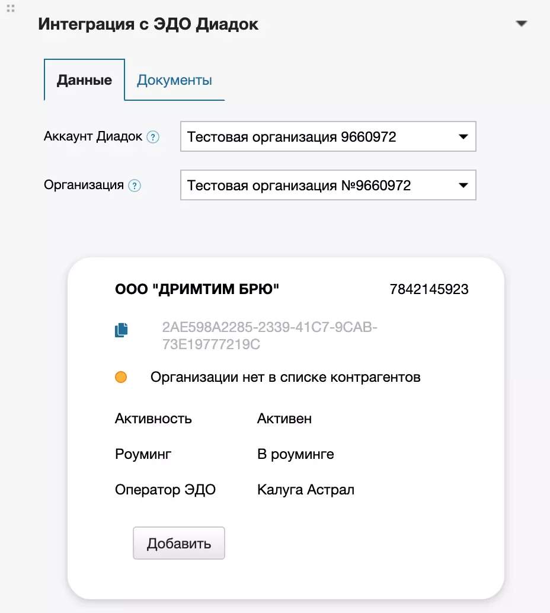Click the drag handle beside the widget title
This screenshot has height=613, width=550.
click(11, 8)
